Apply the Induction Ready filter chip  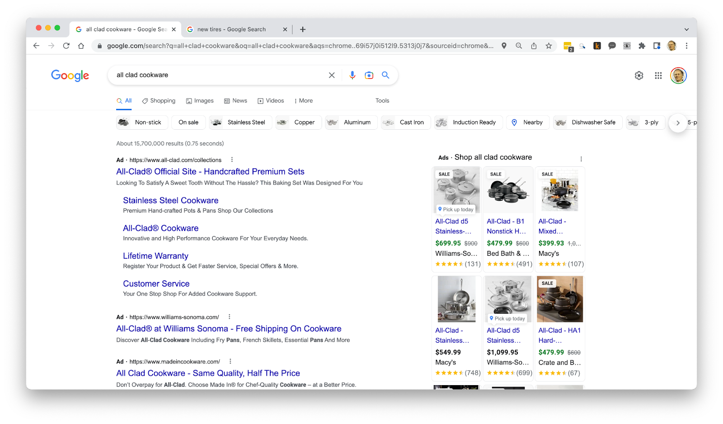click(x=469, y=122)
